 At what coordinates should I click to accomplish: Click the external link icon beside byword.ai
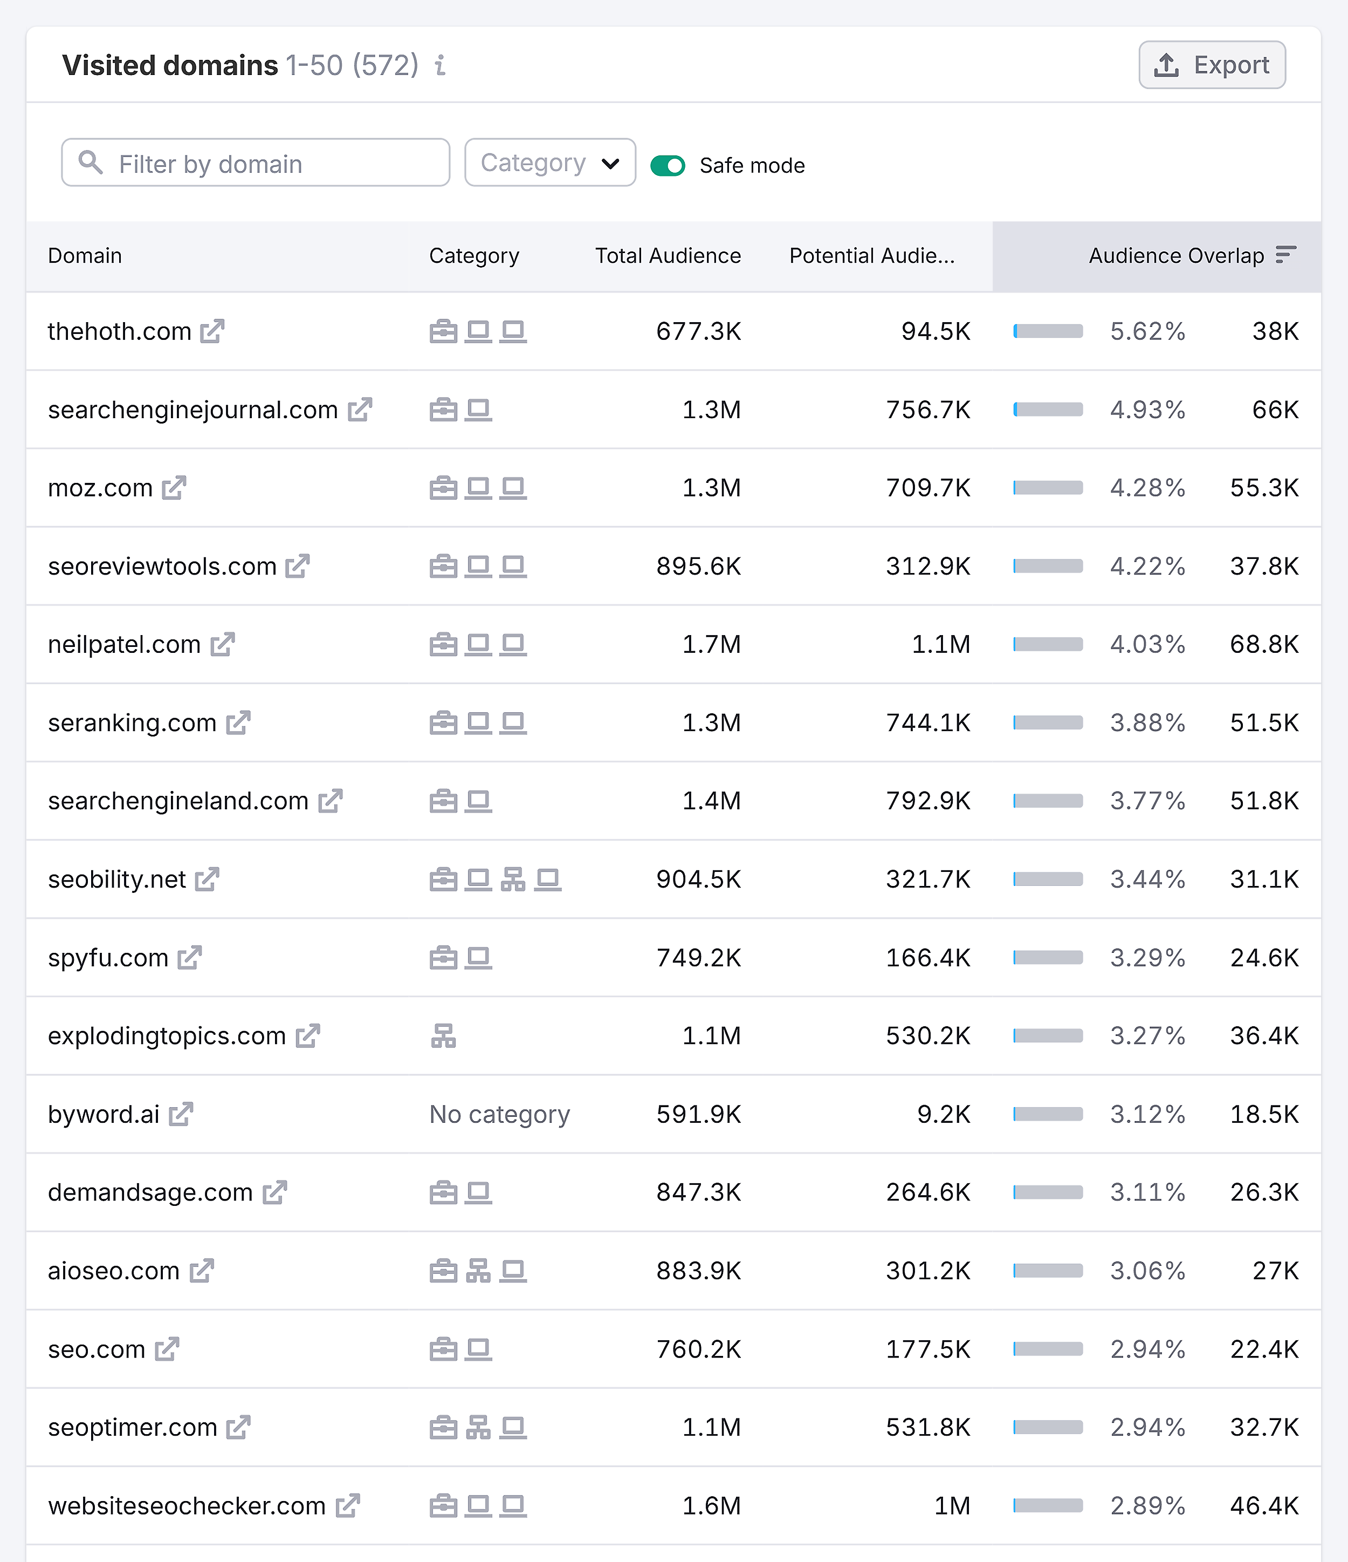click(181, 1114)
